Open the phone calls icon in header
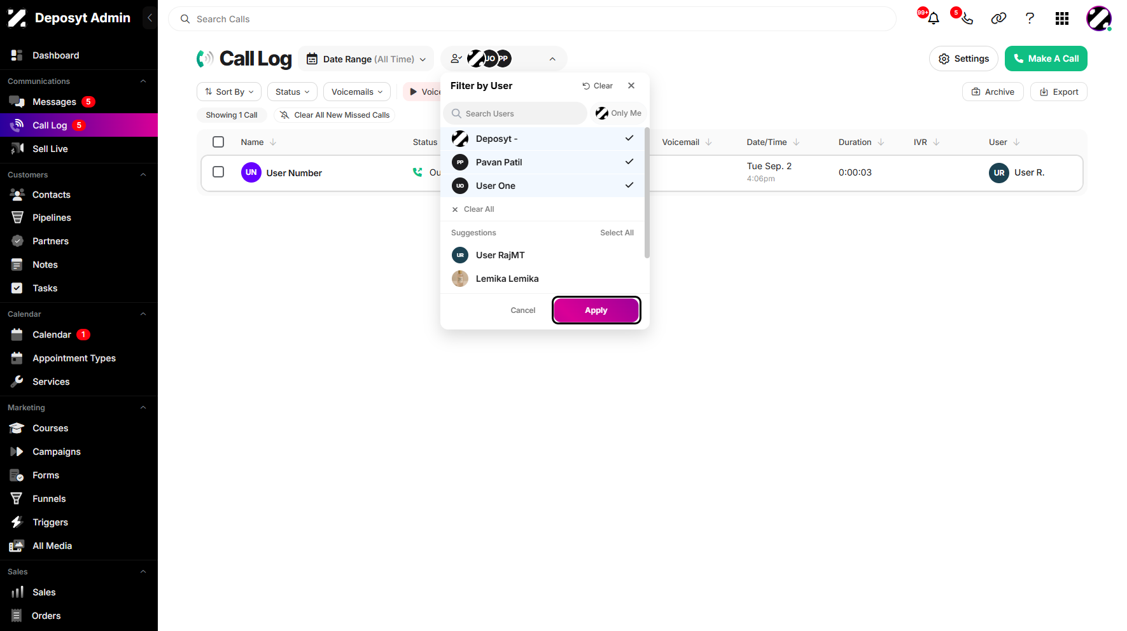 967,18
